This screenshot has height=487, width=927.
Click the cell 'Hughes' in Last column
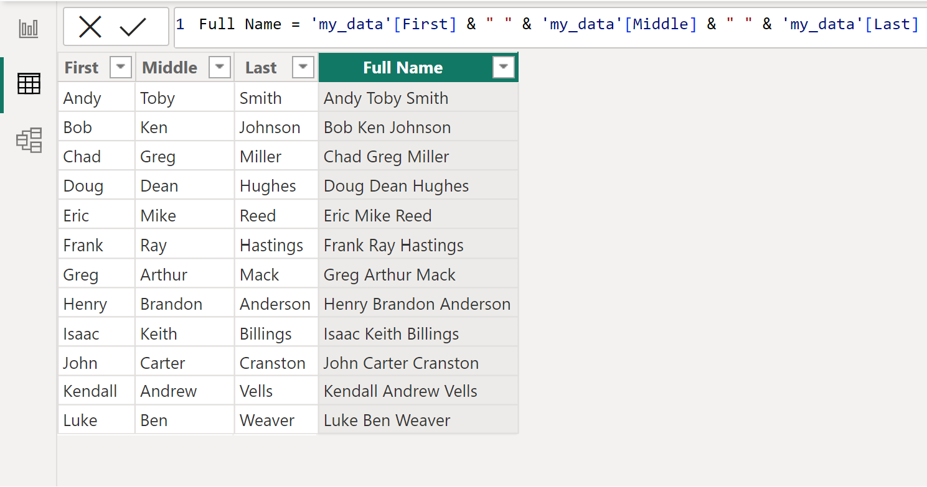point(276,185)
